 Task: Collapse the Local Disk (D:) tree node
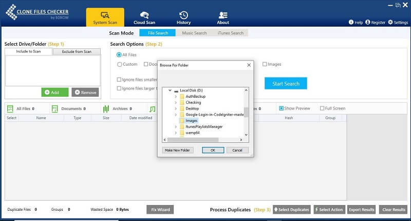coord(170,90)
